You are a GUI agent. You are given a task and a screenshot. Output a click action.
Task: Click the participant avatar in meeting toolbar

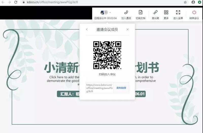(x=102, y=12)
